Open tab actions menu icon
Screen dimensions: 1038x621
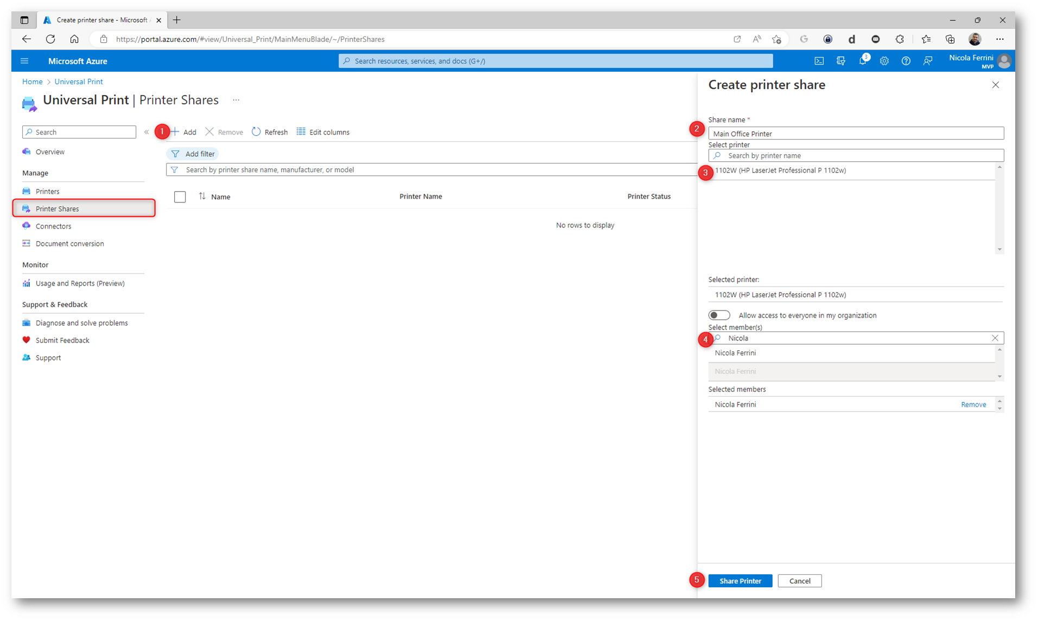[24, 20]
